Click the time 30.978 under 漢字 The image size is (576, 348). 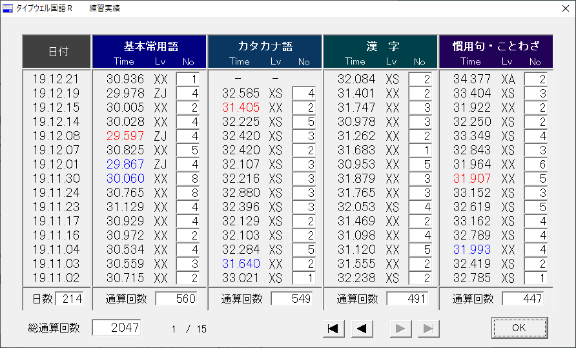coord(356,121)
